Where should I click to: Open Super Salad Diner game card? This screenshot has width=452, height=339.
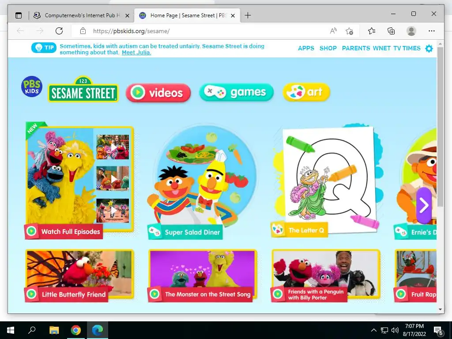click(202, 181)
